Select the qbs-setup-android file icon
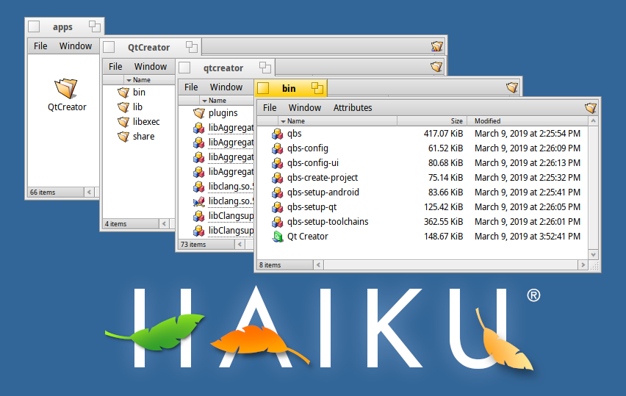The width and height of the screenshot is (626, 396). coord(278,192)
